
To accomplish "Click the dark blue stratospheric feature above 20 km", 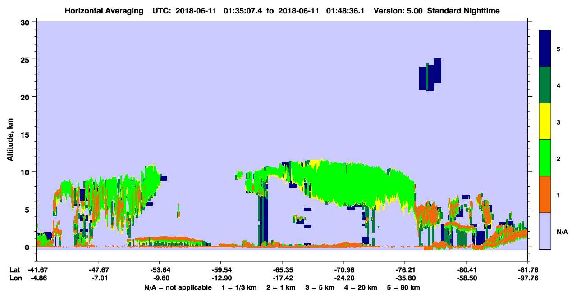I will click(430, 75).
